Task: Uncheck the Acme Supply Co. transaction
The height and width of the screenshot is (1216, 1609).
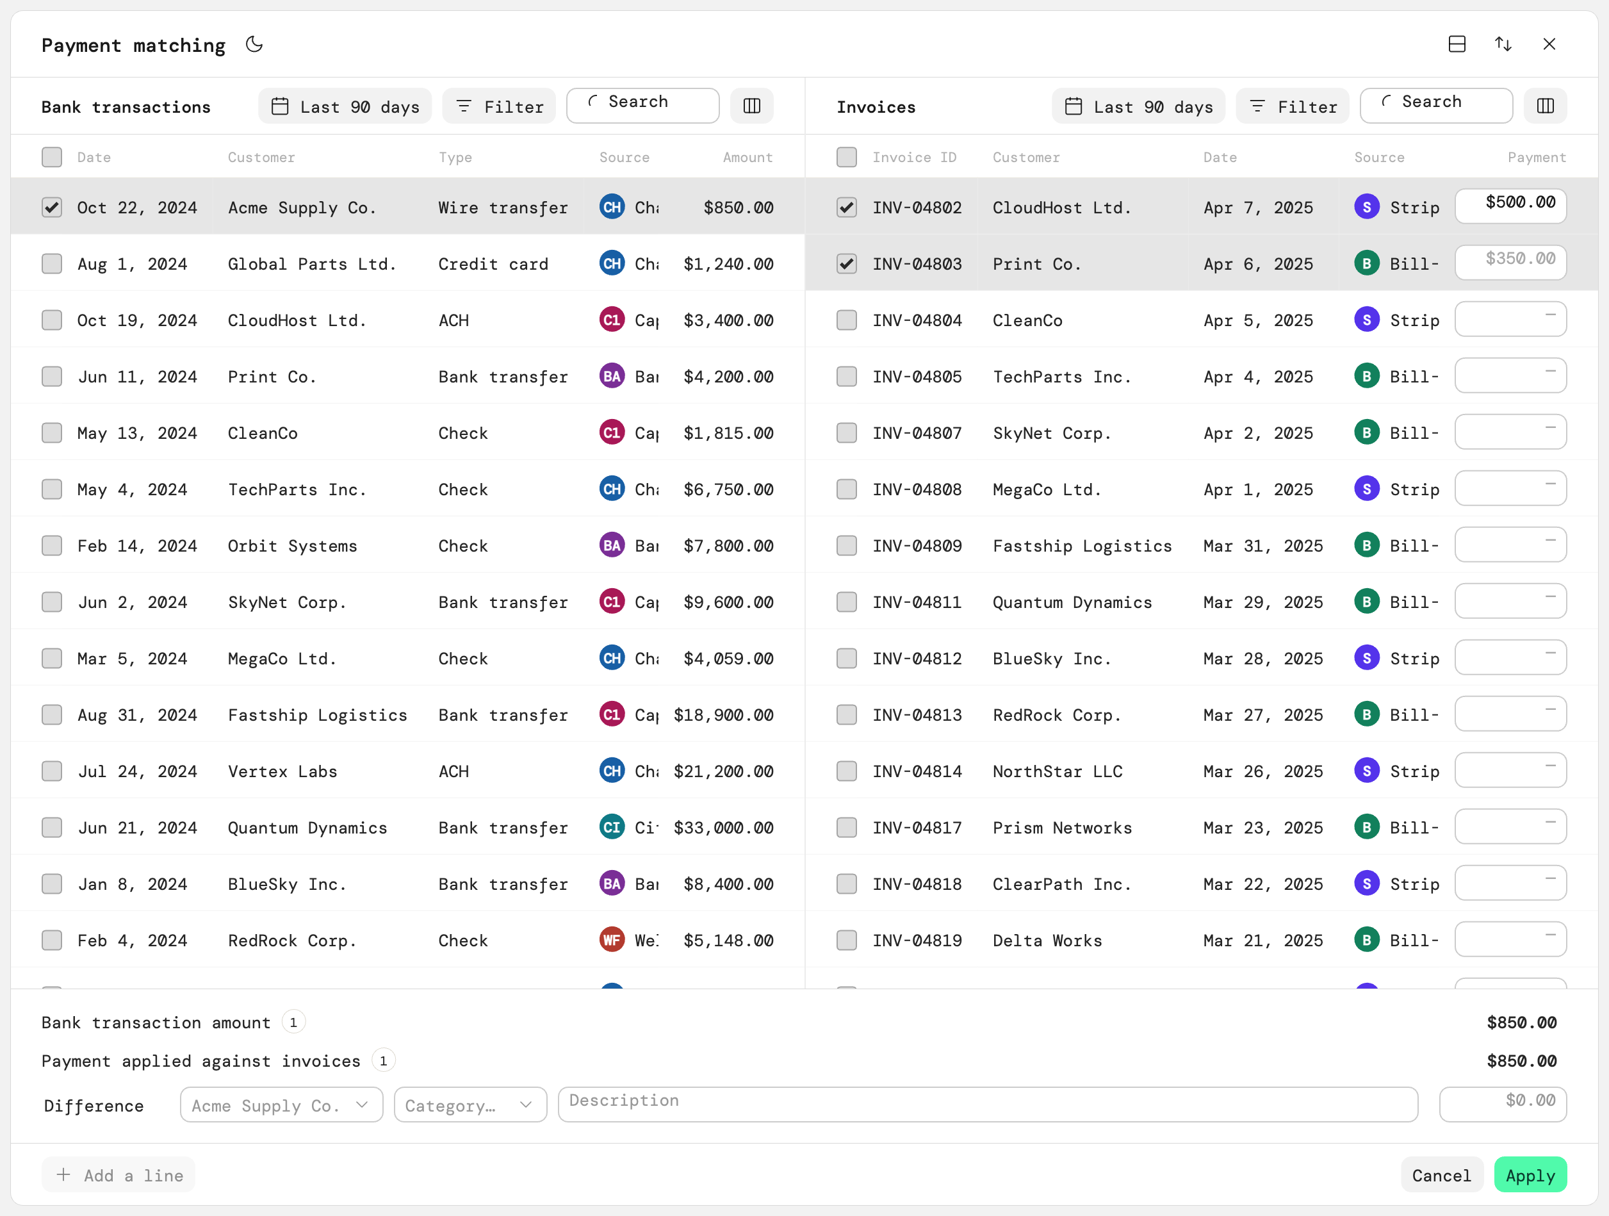Action: [x=52, y=208]
